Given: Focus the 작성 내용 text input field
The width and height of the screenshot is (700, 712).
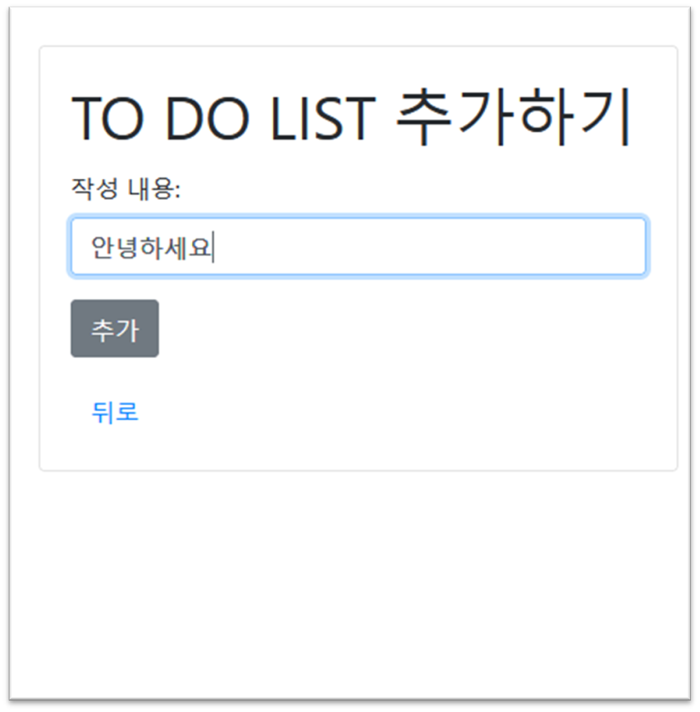Looking at the screenshot, I should (x=359, y=247).
